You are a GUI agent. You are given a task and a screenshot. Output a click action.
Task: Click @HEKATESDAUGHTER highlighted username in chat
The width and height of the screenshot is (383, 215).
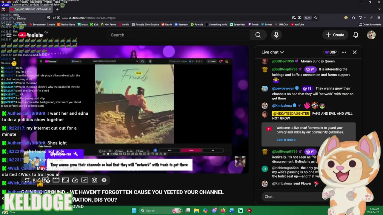point(291,113)
